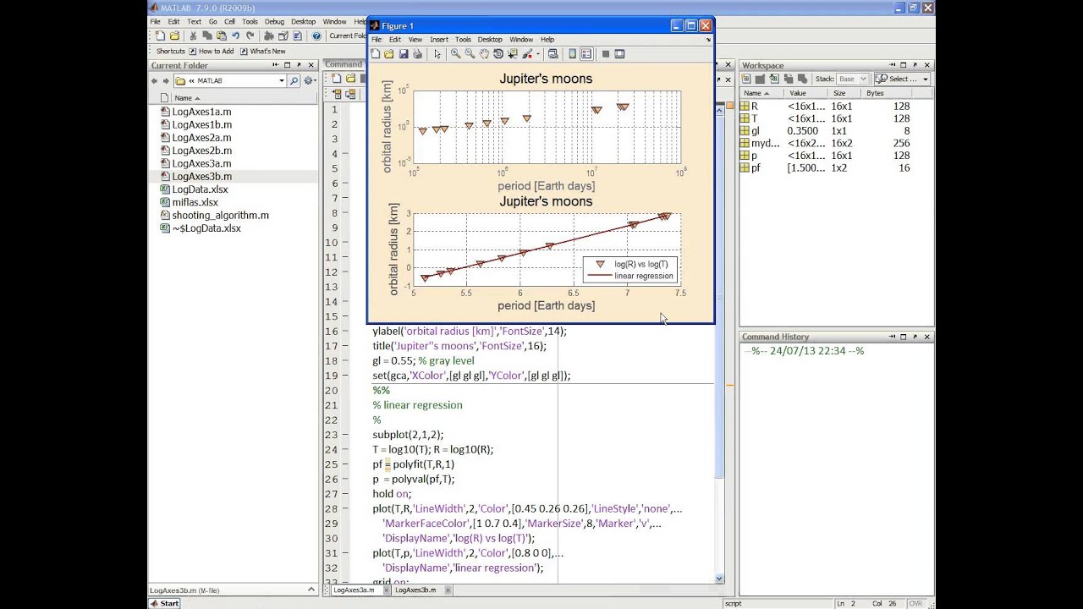Open the Brush color dropdown arrow
This screenshot has height=609, width=1083.
[537, 54]
